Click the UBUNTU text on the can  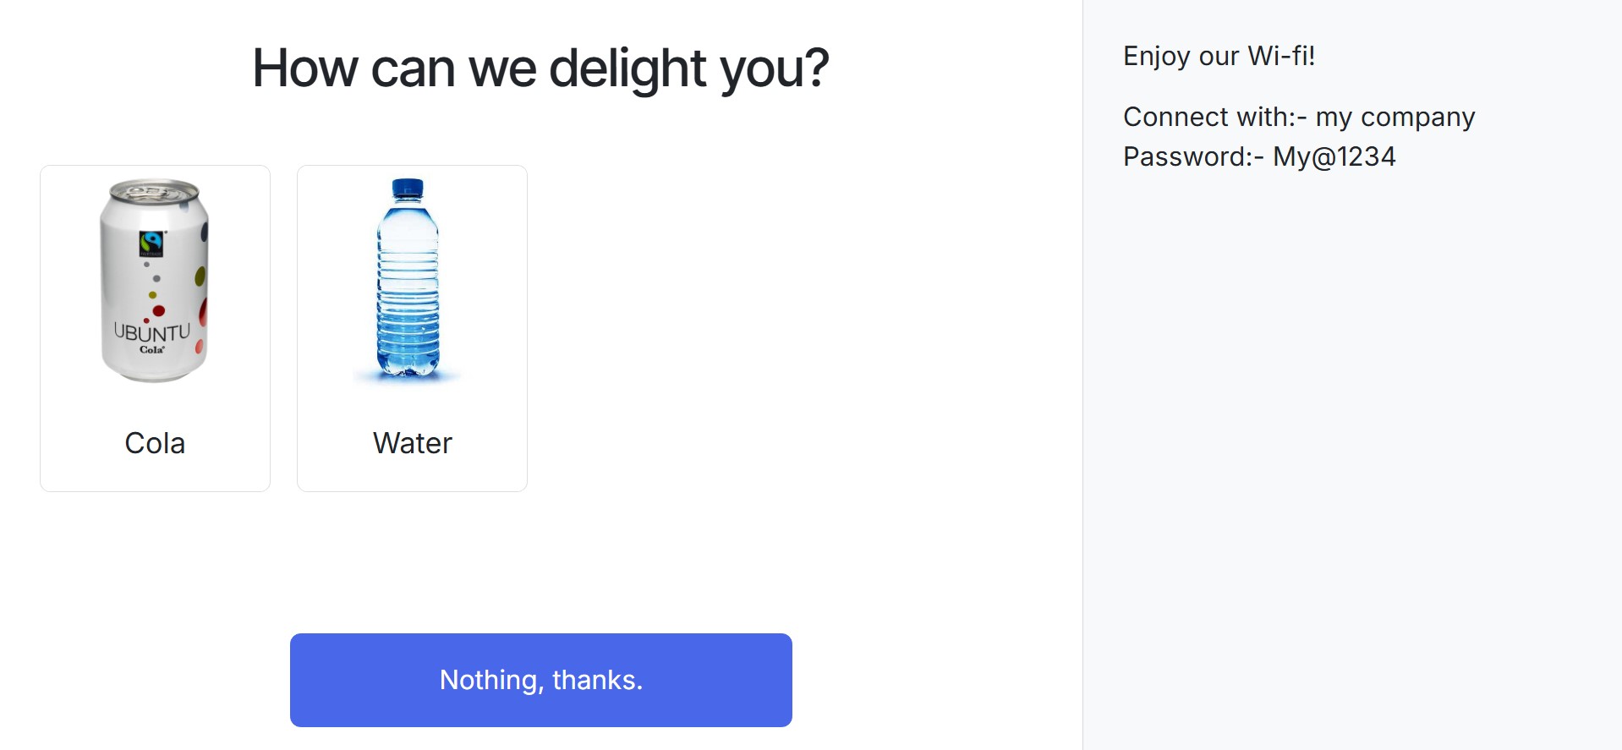click(152, 331)
